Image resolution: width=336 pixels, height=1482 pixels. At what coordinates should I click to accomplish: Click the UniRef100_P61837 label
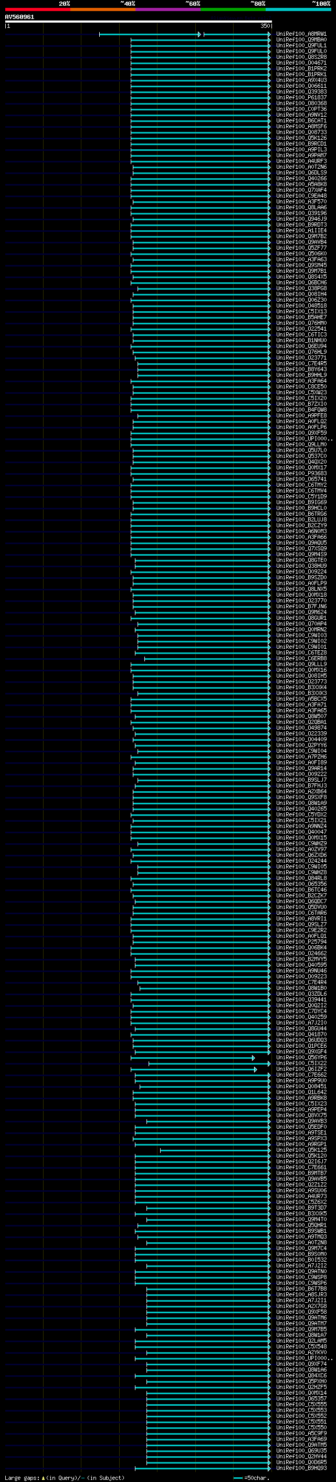[x=301, y=98]
